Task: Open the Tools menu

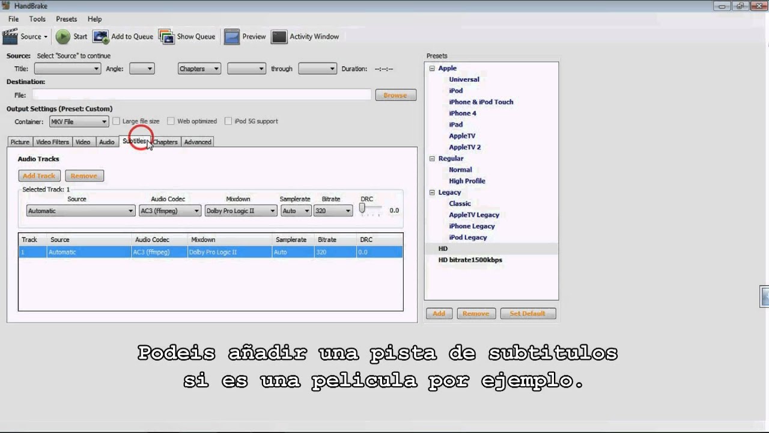Action: pos(37,19)
